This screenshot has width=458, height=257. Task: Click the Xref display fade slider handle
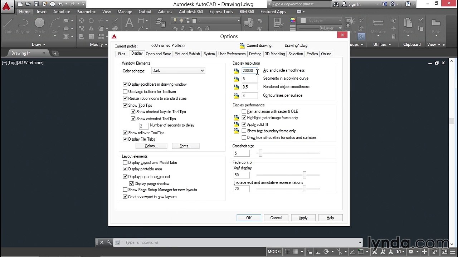[304, 175]
